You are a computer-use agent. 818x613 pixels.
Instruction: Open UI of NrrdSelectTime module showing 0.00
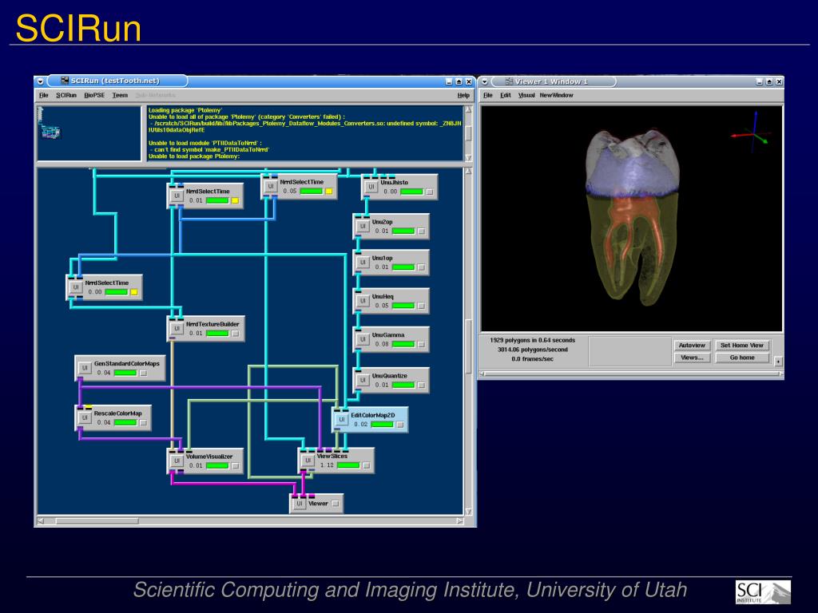pos(76,287)
